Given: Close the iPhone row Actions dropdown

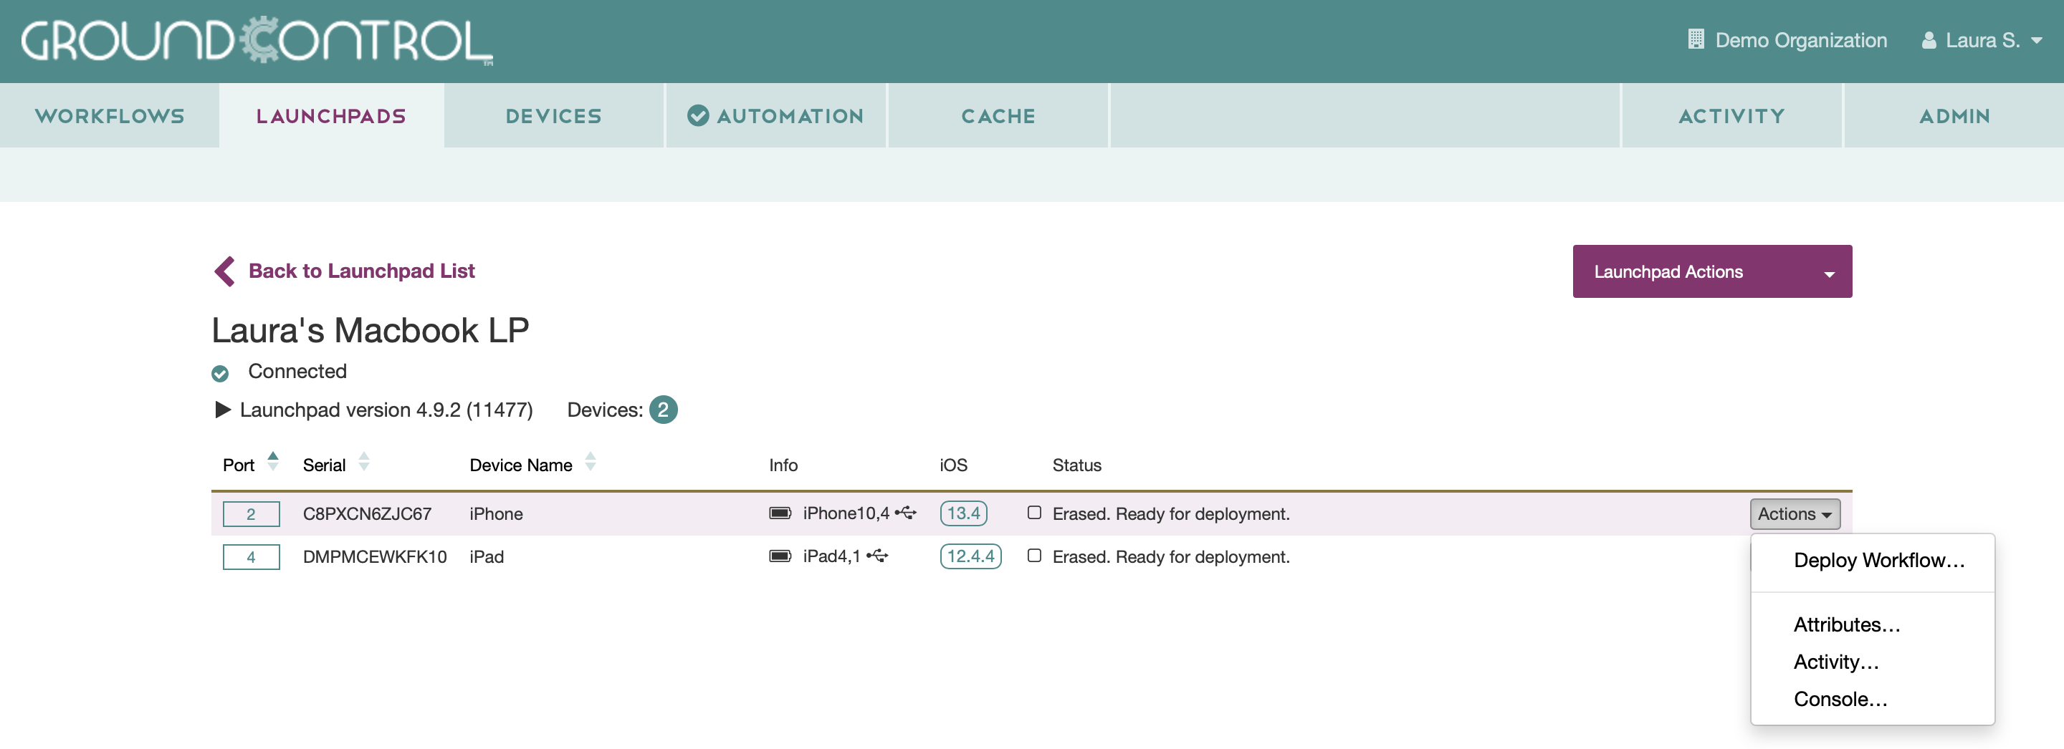Looking at the screenshot, I should tap(1795, 513).
